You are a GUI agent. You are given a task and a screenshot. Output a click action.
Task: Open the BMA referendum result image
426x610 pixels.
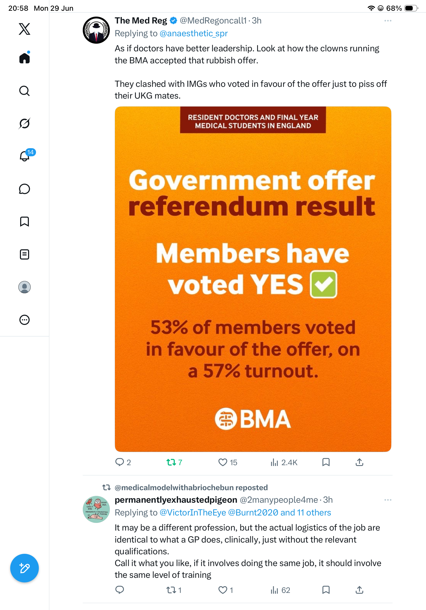pyautogui.click(x=253, y=279)
